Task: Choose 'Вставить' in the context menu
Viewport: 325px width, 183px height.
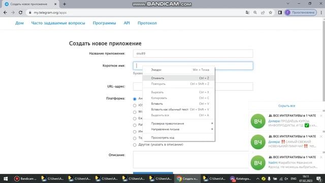Action: tap(179, 104)
